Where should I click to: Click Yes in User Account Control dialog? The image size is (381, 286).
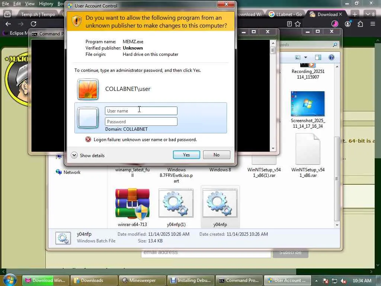click(x=186, y=155)
